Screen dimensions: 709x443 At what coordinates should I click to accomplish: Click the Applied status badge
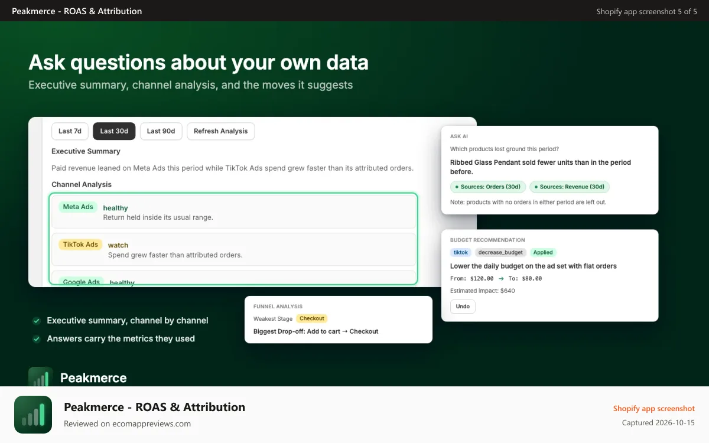(543, 252)
